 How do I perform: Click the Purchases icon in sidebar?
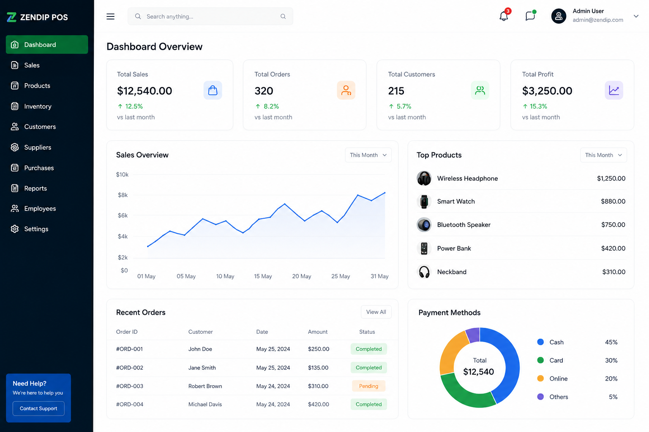click(x=15, y=168)
